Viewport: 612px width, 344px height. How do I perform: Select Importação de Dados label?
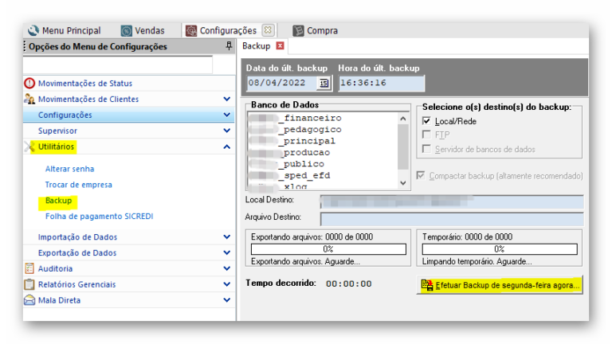click(77, 237)
